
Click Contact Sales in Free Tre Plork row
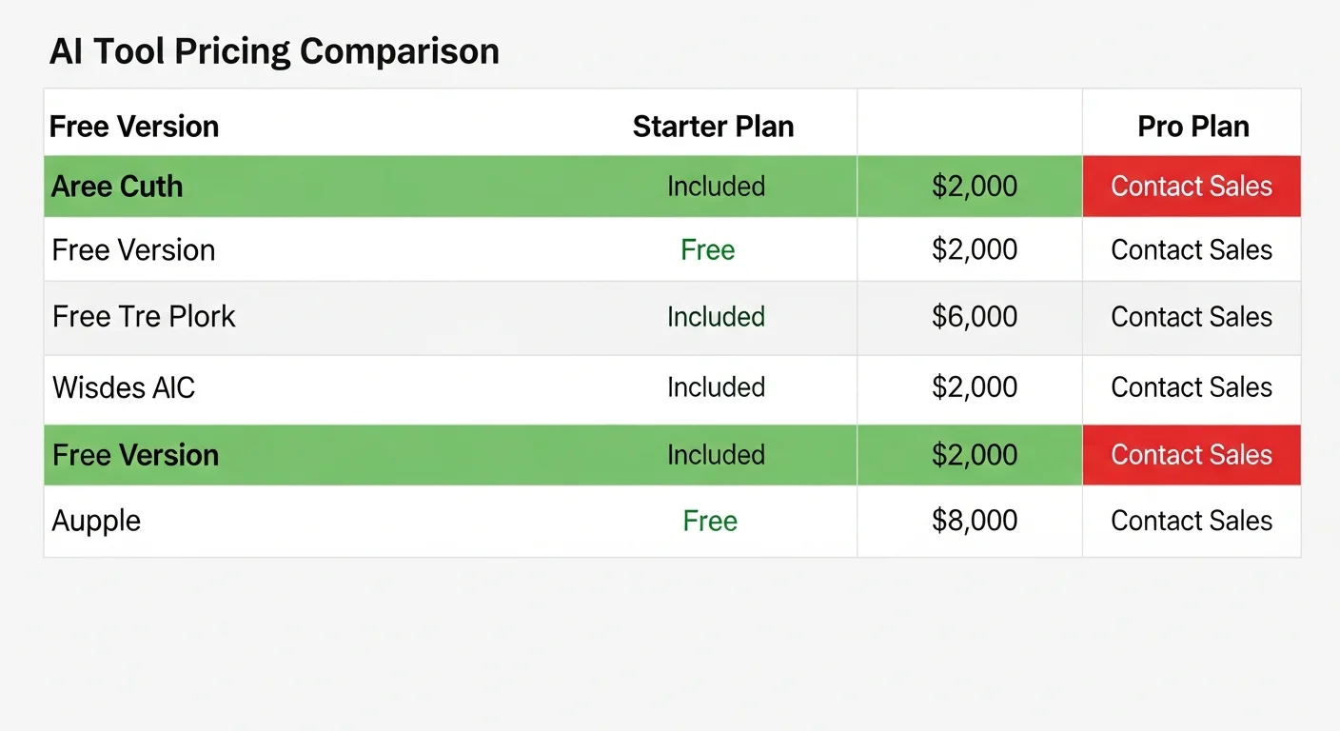point(1192,317)
